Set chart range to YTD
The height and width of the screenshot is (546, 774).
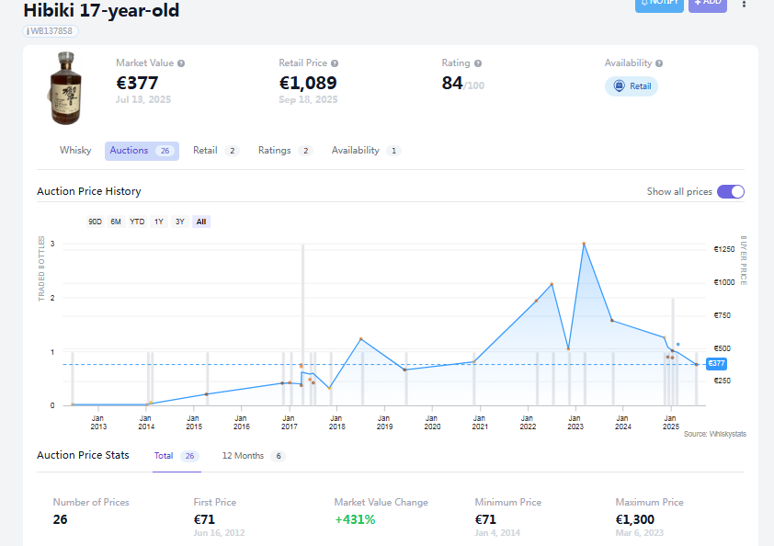(137, 222)
